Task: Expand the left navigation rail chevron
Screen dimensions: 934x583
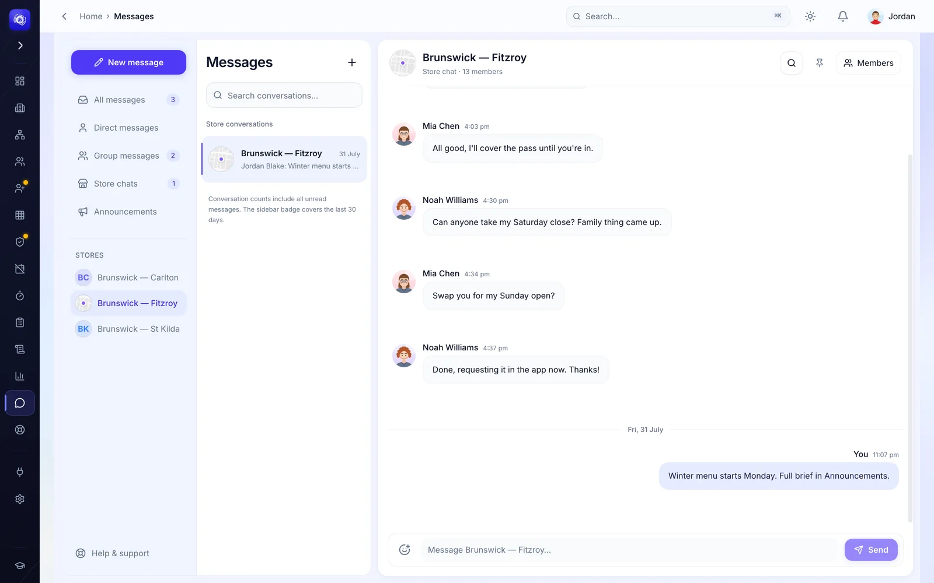Action: [x=20, y=45]
